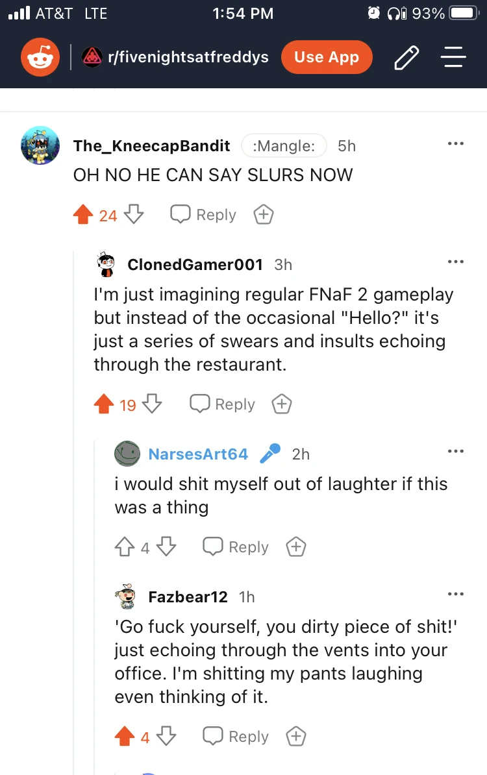Reply to ClonedGamer001's comment

221,404
